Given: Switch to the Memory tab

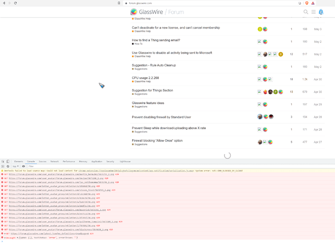Looking at the screenshot, I should tap(83, 161).
